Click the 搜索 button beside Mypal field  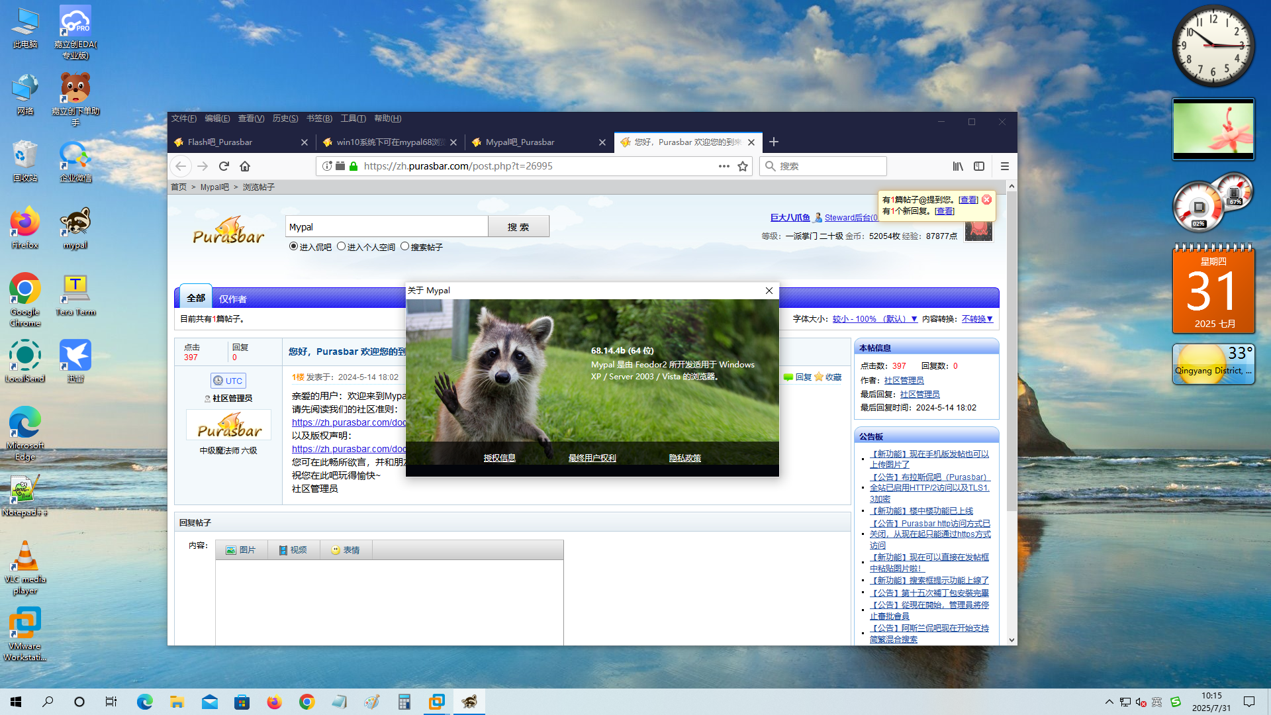518,226
